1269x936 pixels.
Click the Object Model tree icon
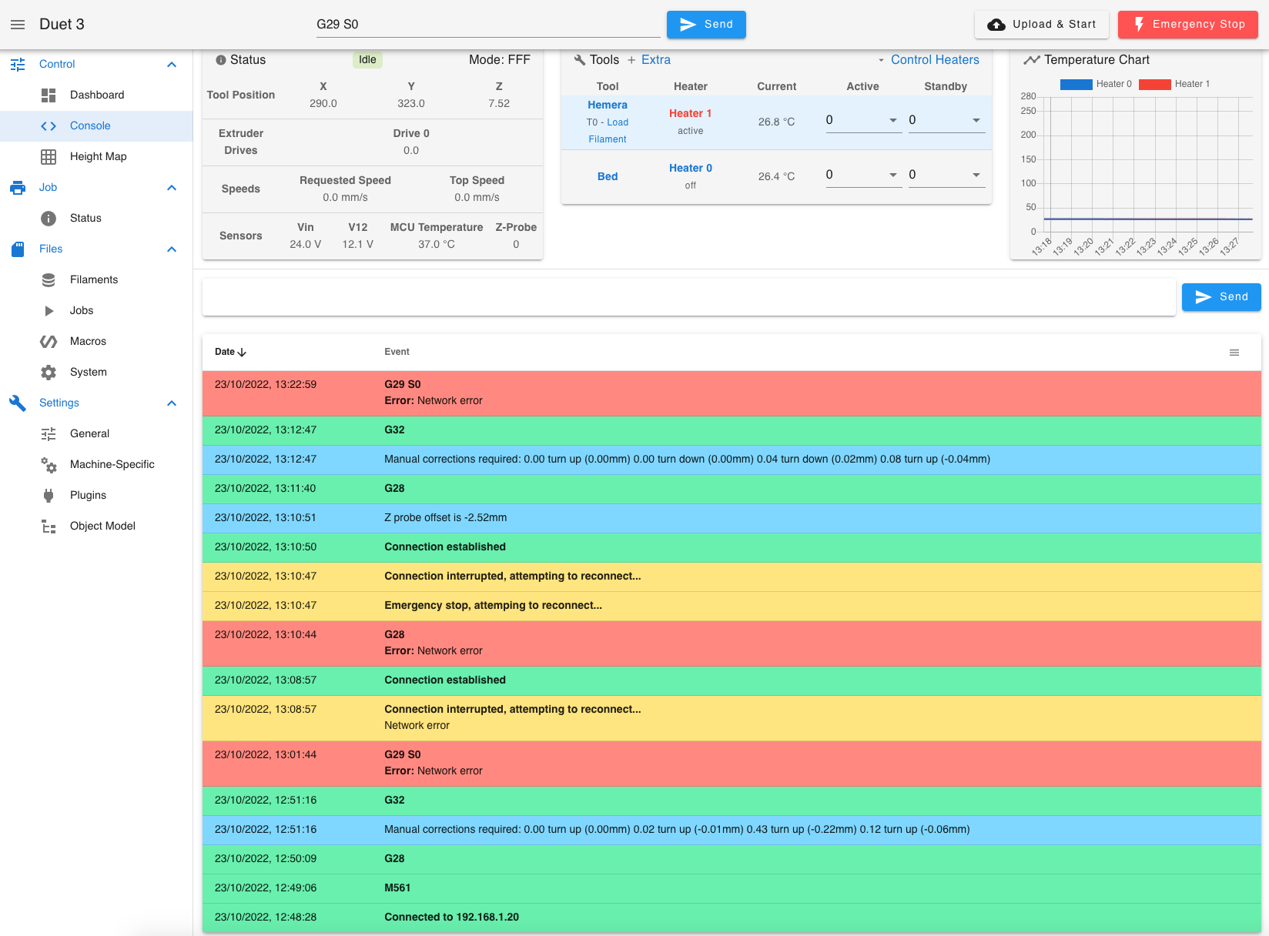coord(49,526)
